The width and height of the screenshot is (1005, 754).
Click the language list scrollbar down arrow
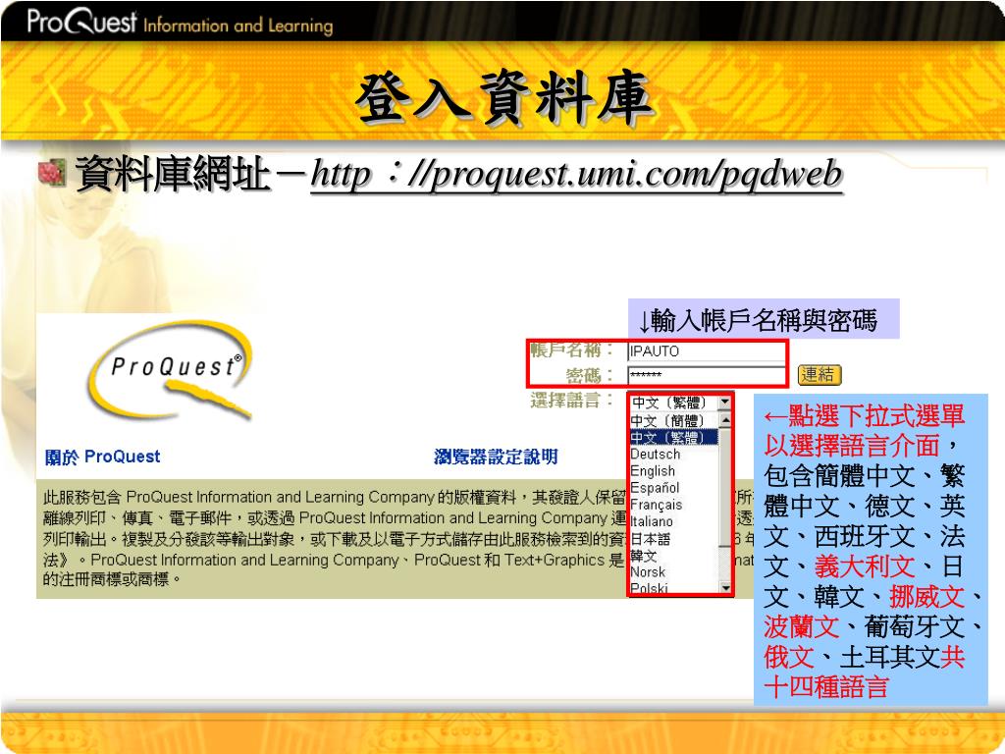pos(725,587)
